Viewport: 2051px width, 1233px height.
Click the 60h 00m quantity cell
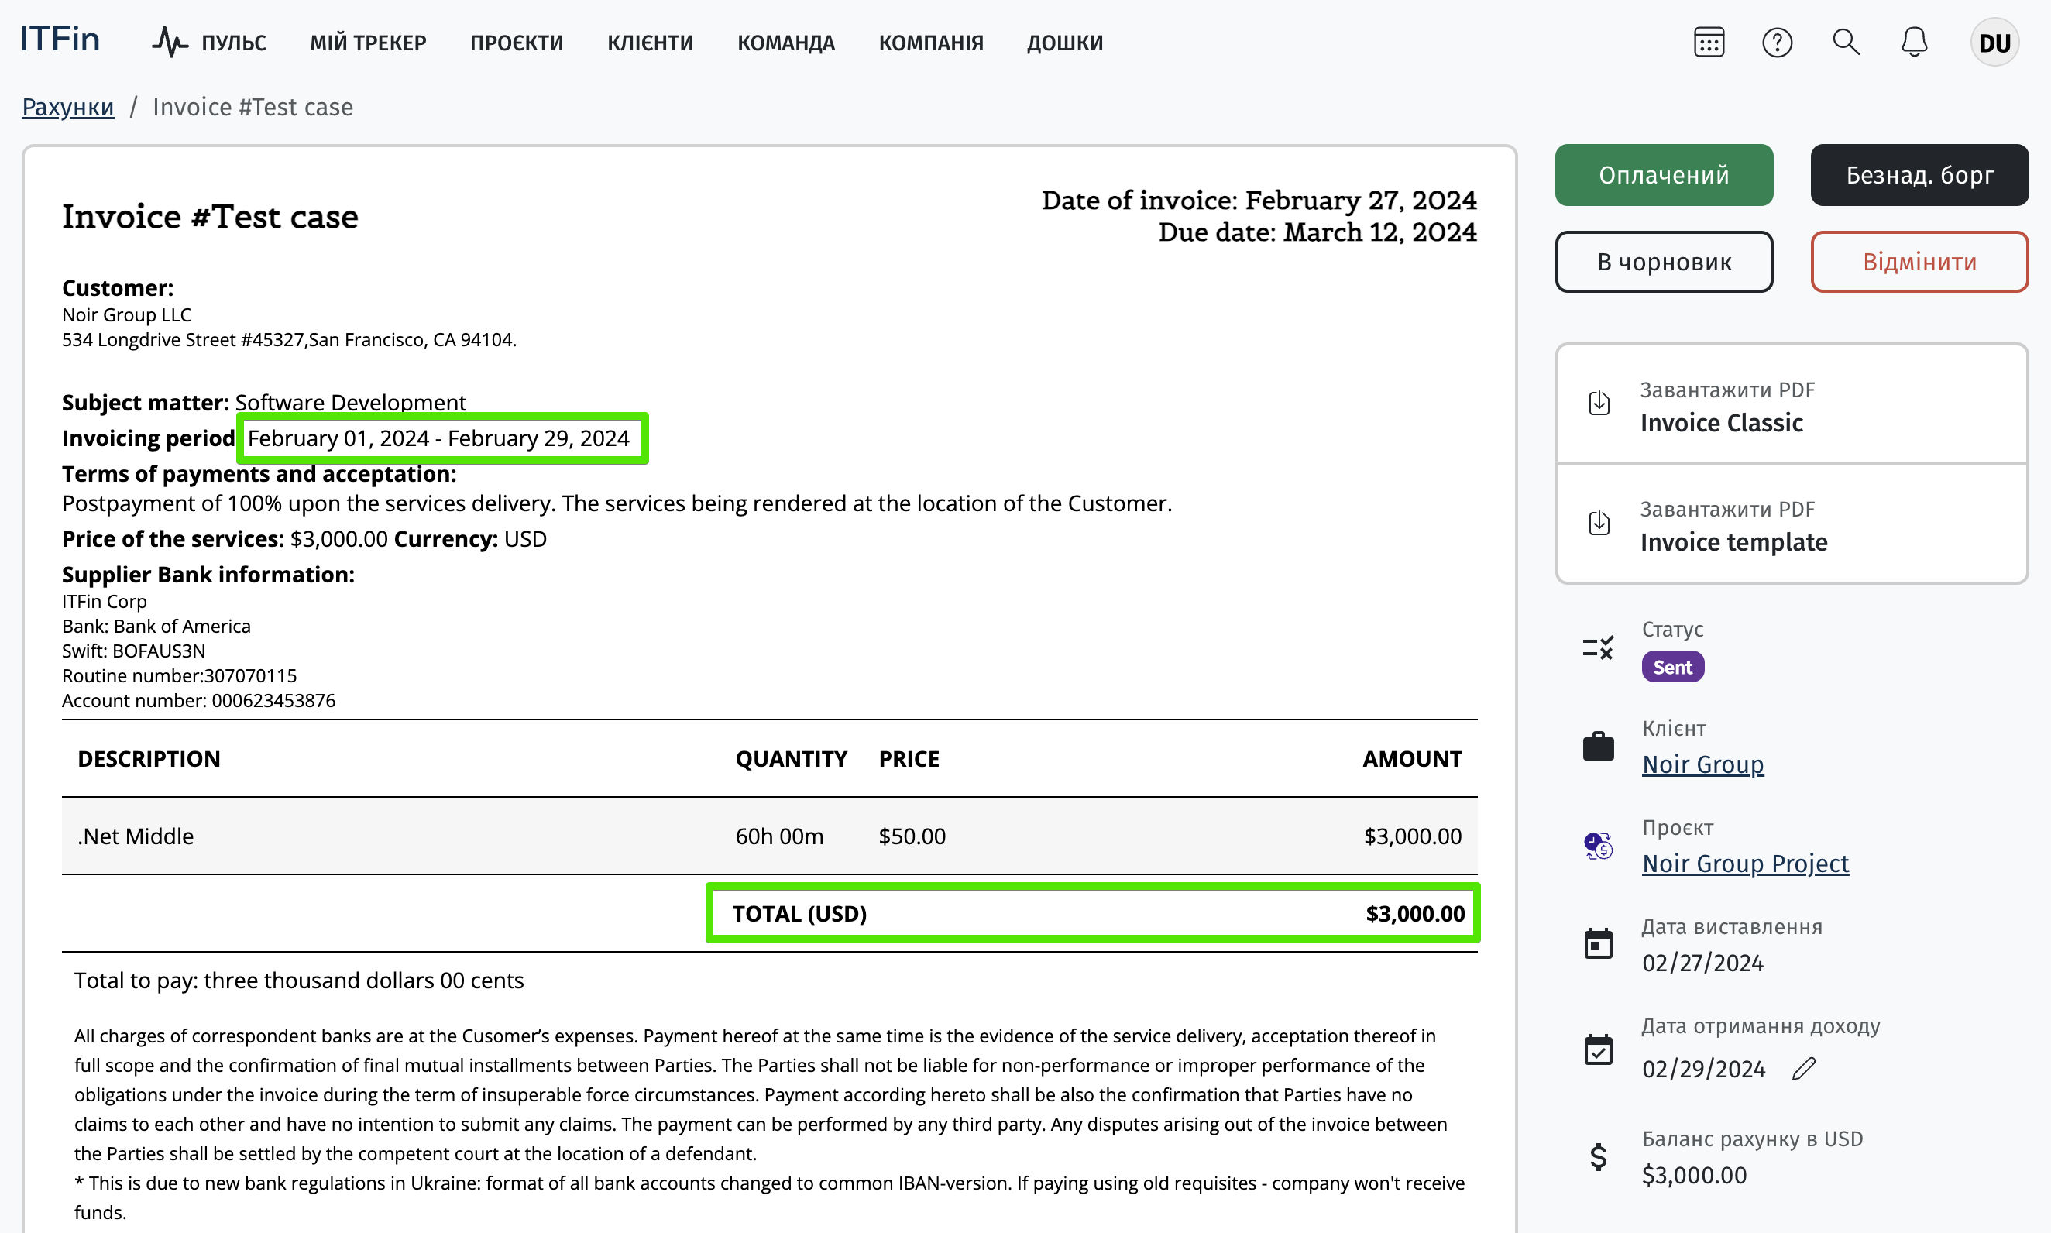[x=779, y=836]
